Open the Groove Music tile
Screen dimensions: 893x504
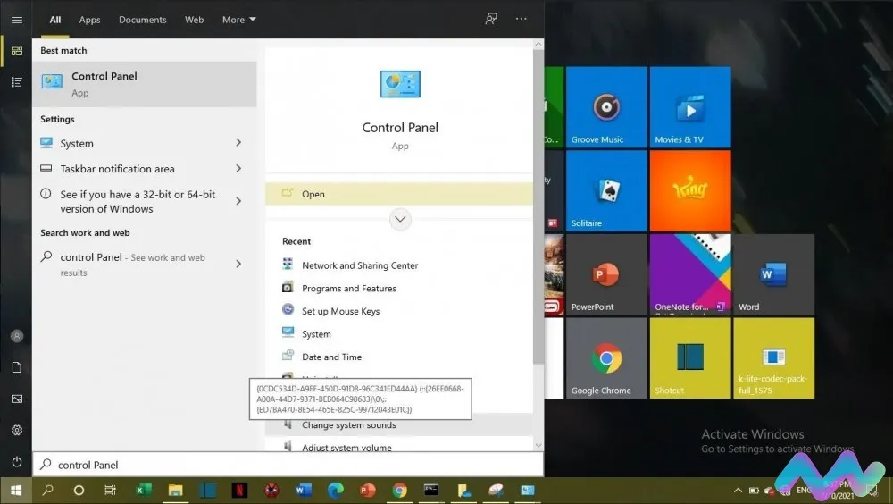click(x=606, y=107)
